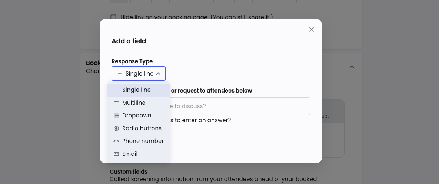Check Hide link on booking page checkbox
Viewport: 439px width, 184px height.
(x=113, y=17)
